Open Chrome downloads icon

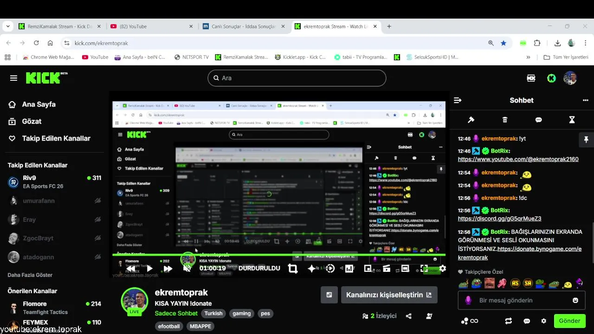[x=557, y=43]
